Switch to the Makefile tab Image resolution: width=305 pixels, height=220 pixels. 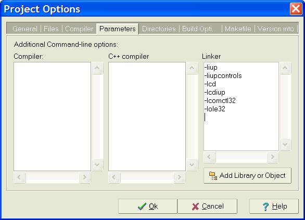coord(238,29)
